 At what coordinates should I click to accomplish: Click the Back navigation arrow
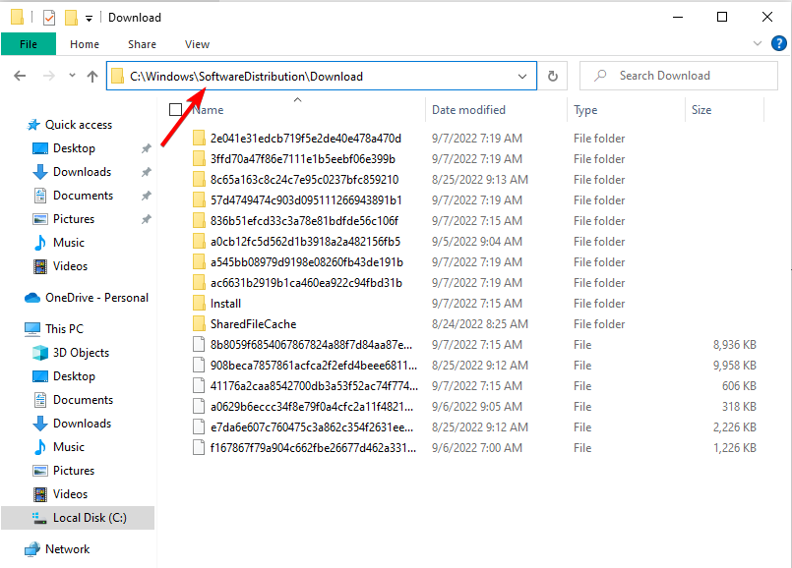(x=20, y=77)
